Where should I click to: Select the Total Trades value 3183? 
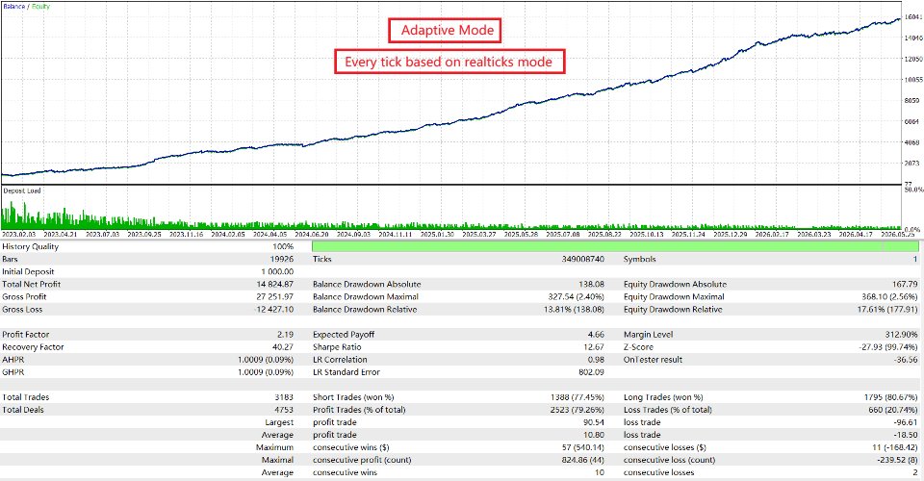click(x=284, y=397)
